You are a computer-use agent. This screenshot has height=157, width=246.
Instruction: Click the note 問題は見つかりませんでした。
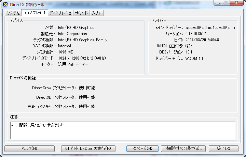[42, 125]
